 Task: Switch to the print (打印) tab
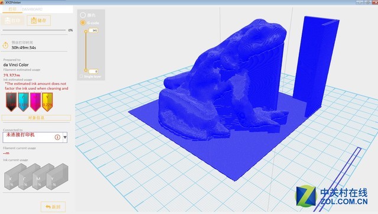[x=12, y=9]
